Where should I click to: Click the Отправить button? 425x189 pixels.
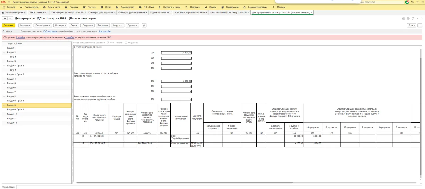click(88, 25)
